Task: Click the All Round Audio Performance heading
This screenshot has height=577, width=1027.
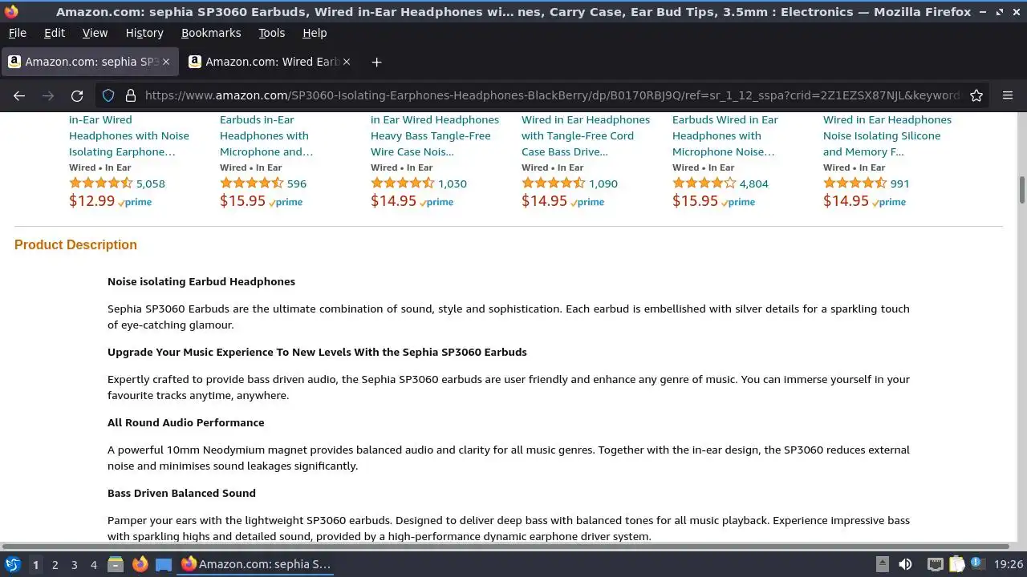Action: (x=186, y=422)
